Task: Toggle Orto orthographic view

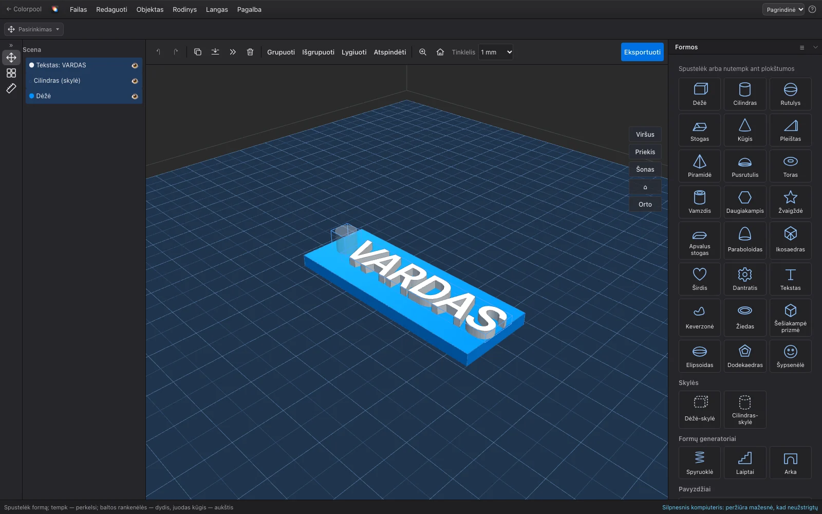Action: [645, 205]
